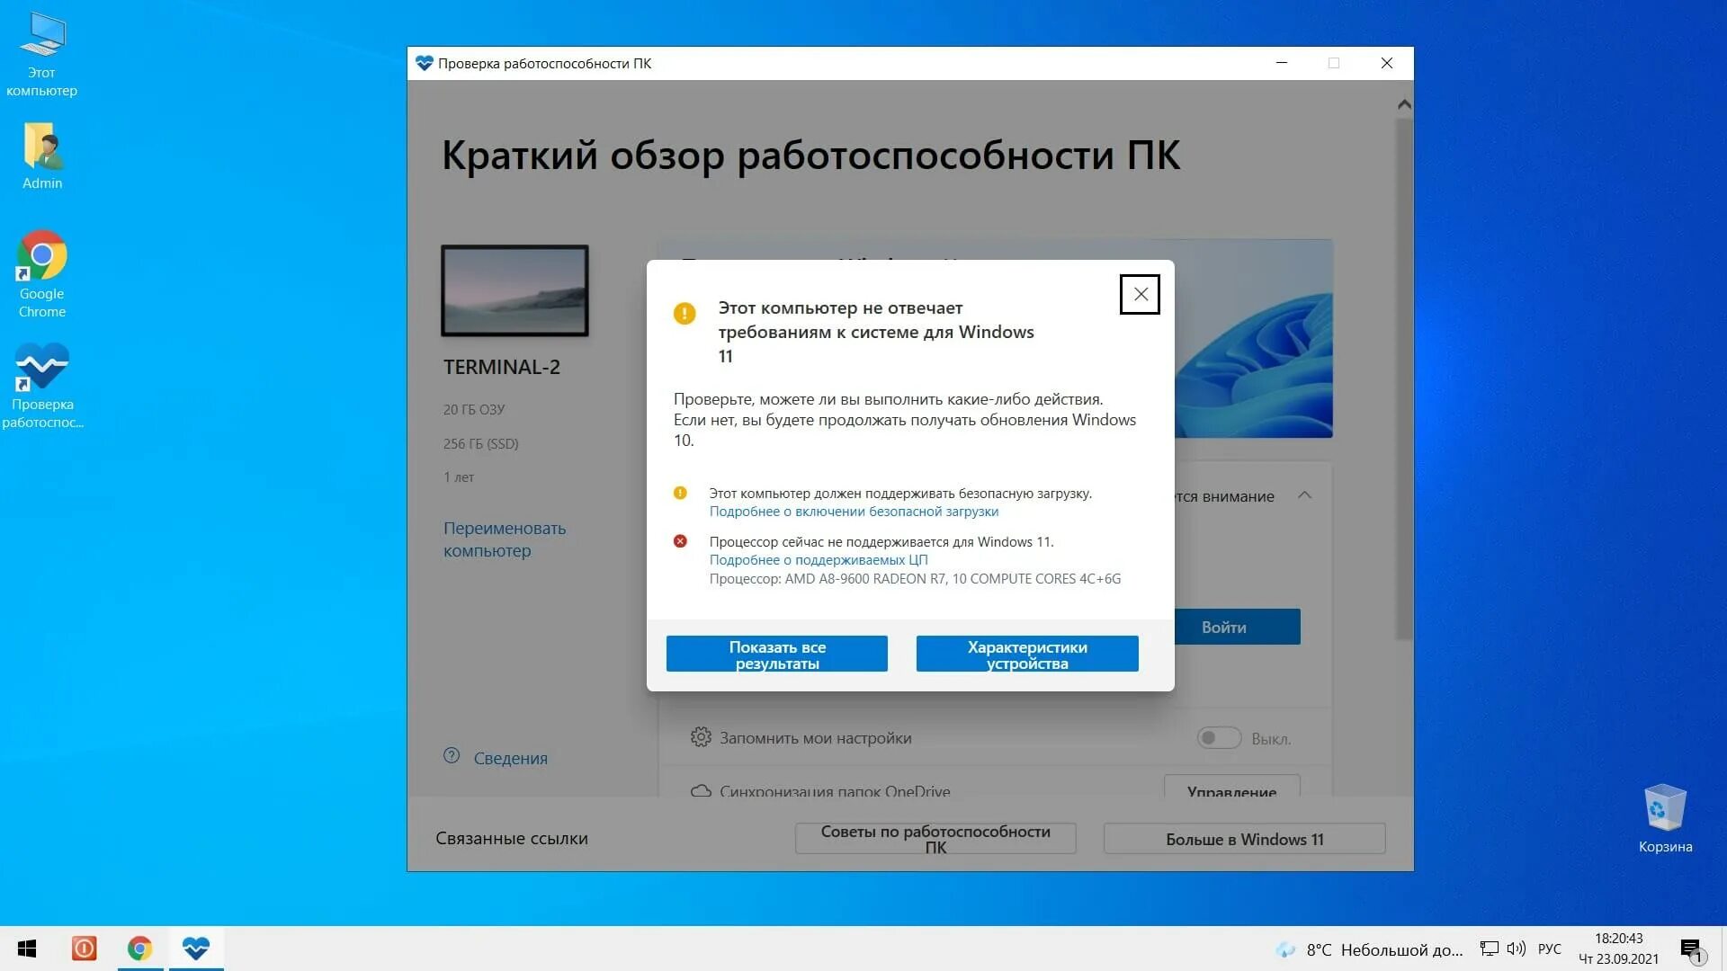This screenshot has height=971, width=1727.
Task: Click More on Windows 11 button
Action: tap(1245, 839)
